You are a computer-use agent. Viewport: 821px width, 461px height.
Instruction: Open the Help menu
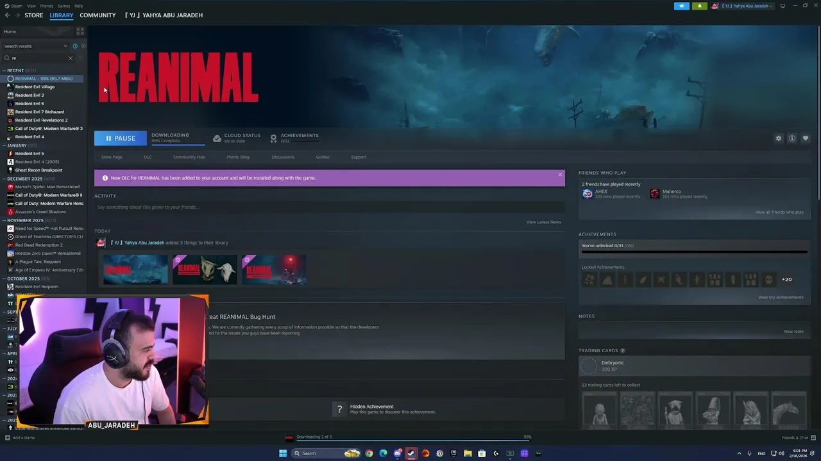(78, 6)
